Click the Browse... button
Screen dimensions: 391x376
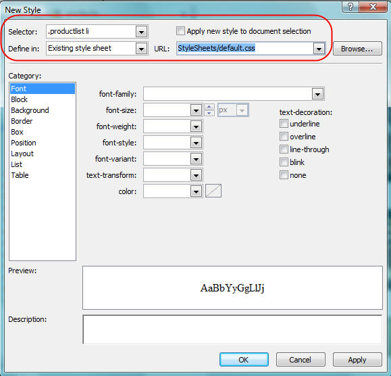pos(357,49)
